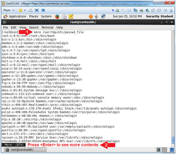Launch the Evolution mail icon
Screen dimensions: 176x154
(x=64, y=16)
